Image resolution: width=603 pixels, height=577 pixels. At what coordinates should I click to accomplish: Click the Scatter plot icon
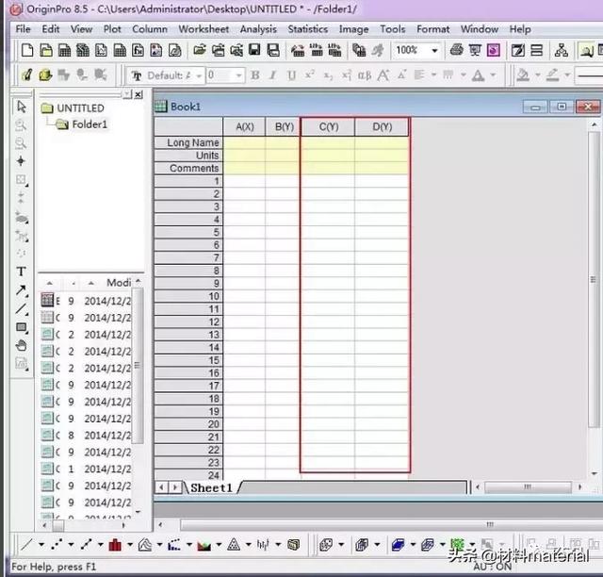click(x=57, y=544)
